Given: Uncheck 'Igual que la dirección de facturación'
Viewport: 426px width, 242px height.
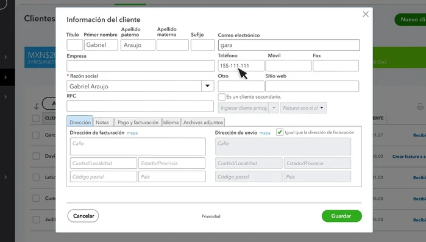Looking at the screenshot, I should tap(280, 132).
